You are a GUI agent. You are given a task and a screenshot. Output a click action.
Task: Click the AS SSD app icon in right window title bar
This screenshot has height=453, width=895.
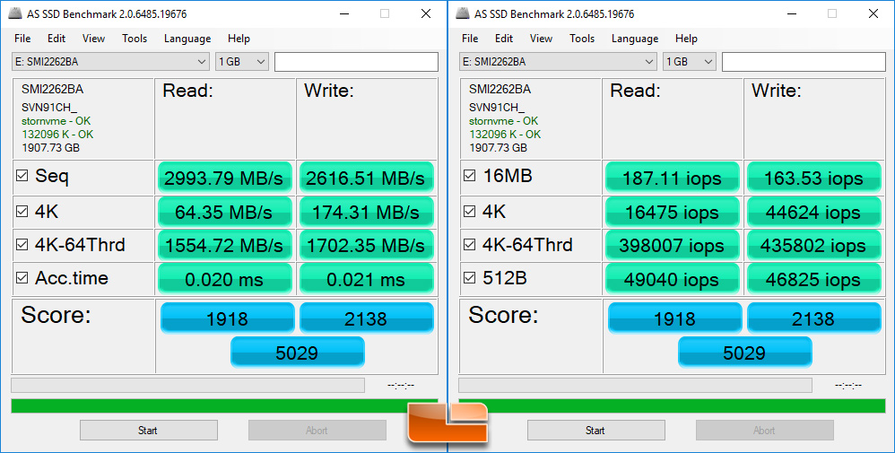click(463, 13)
